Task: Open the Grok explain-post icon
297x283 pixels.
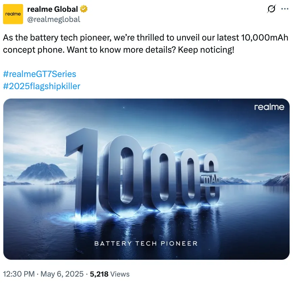Action: tap(271, 9)
